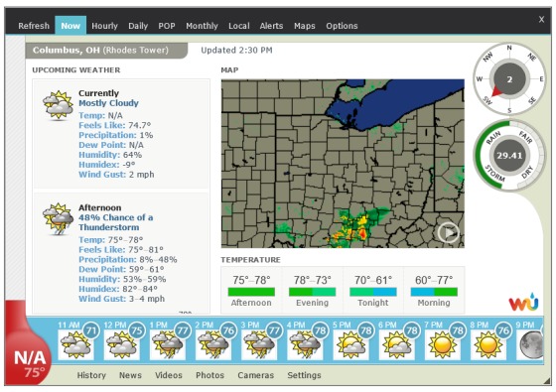
Task: Open the Local tab
Action: click(239, 26)
